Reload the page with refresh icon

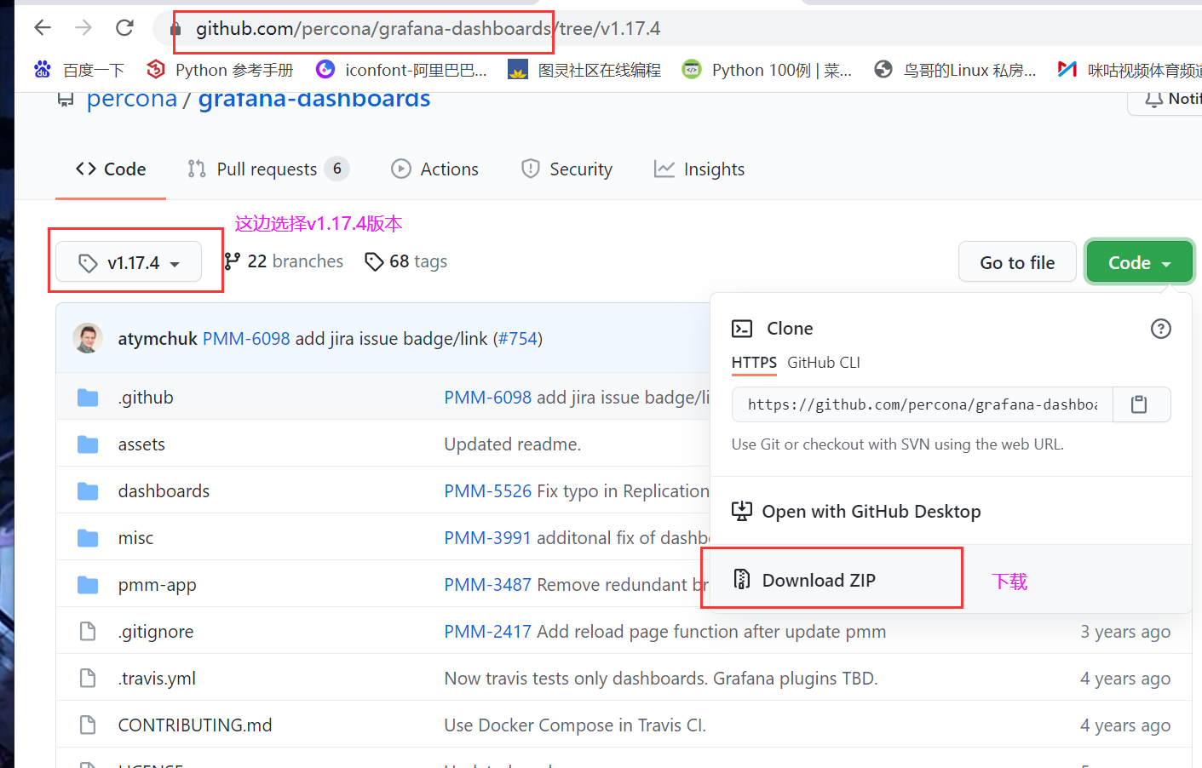(x=124, y=28)
